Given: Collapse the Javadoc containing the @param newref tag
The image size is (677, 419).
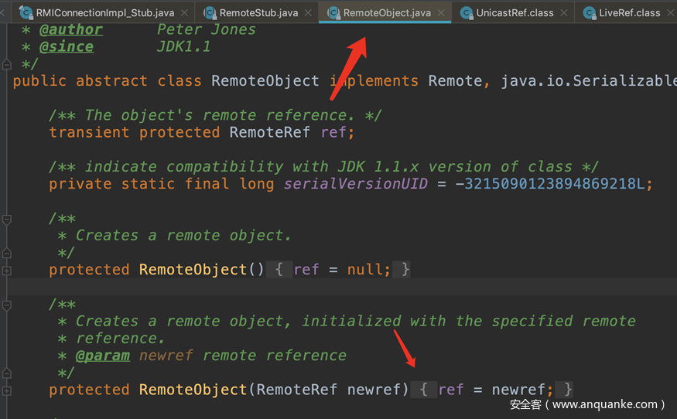Looking at the screenshot, I should click(7, 305).
